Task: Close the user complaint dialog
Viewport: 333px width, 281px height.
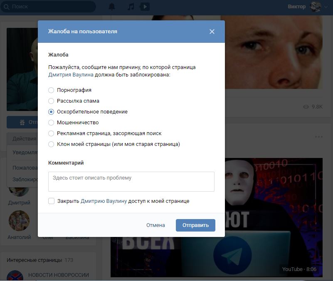Action: point(212,32)
